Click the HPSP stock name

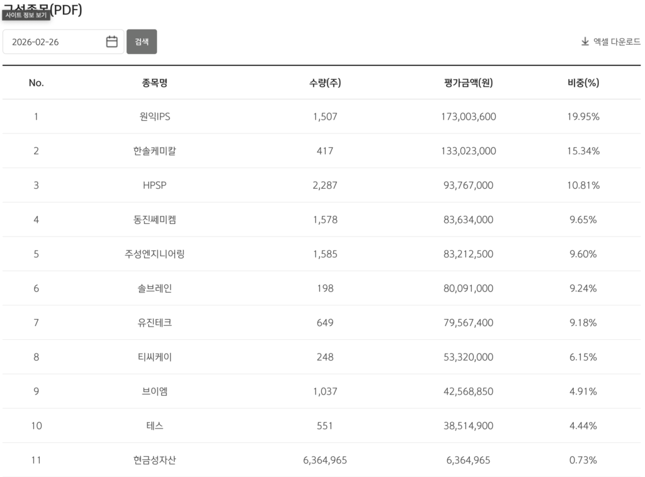[154, 186]
